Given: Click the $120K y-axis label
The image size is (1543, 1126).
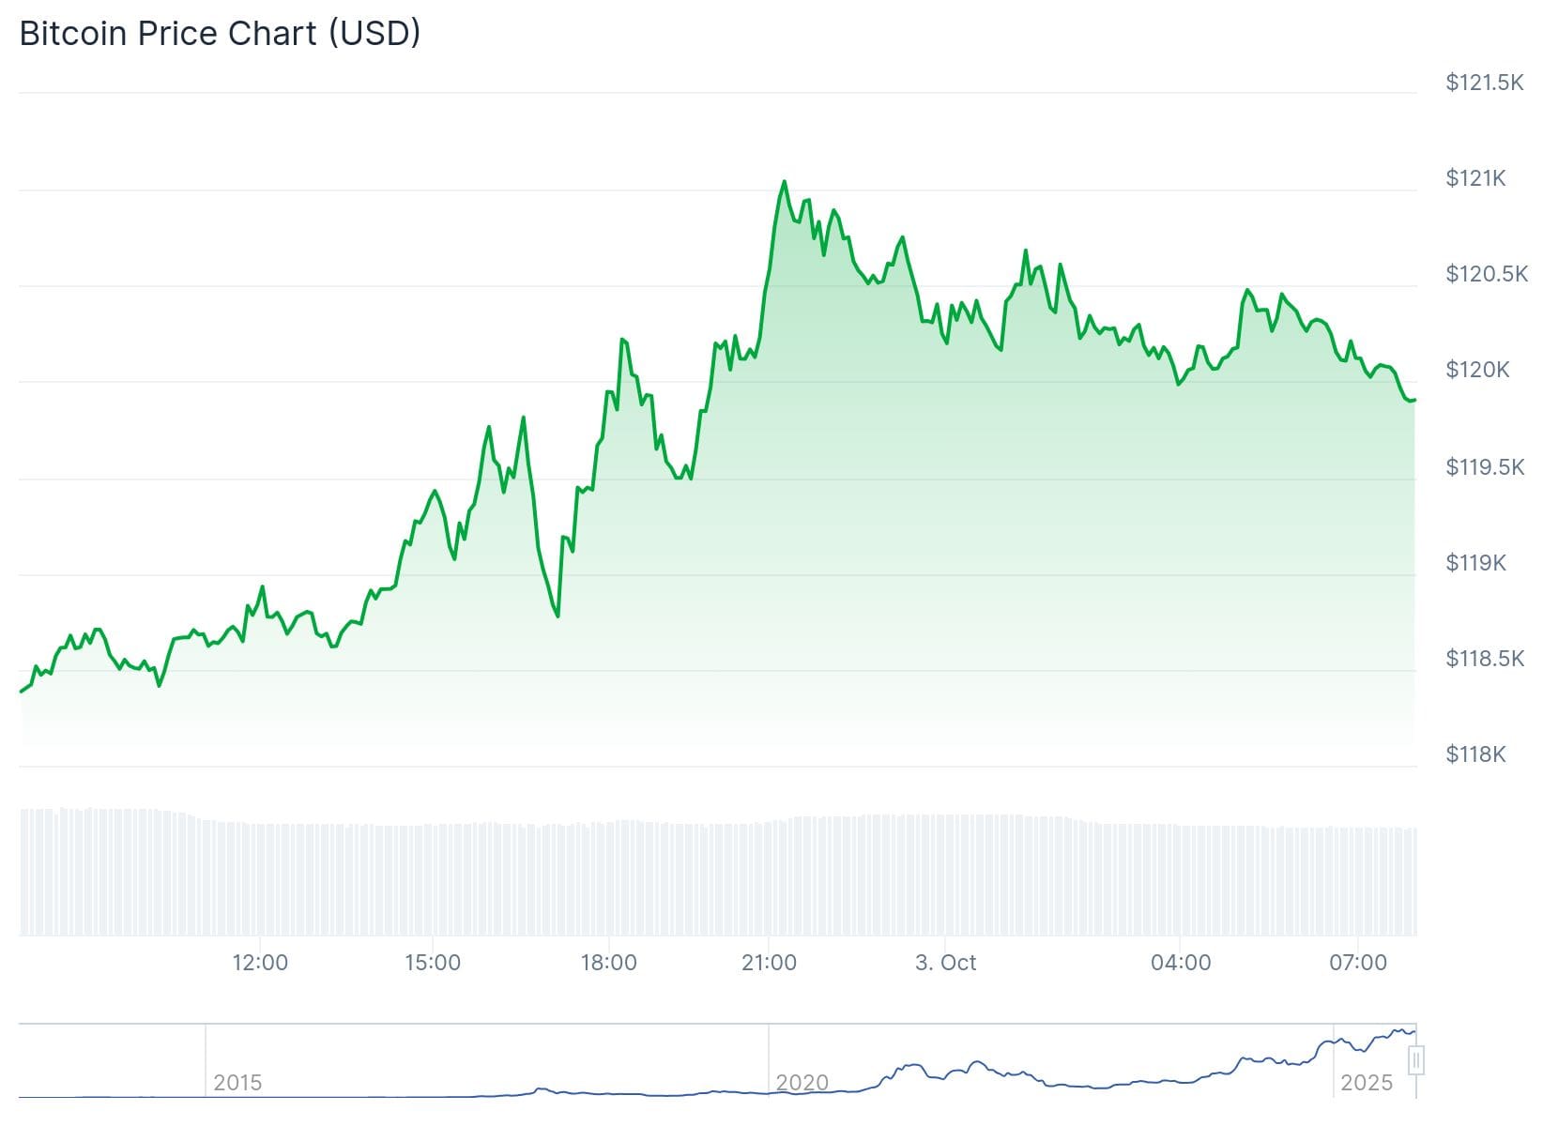Looking at the screenshot, I should tap(1477, 370).
